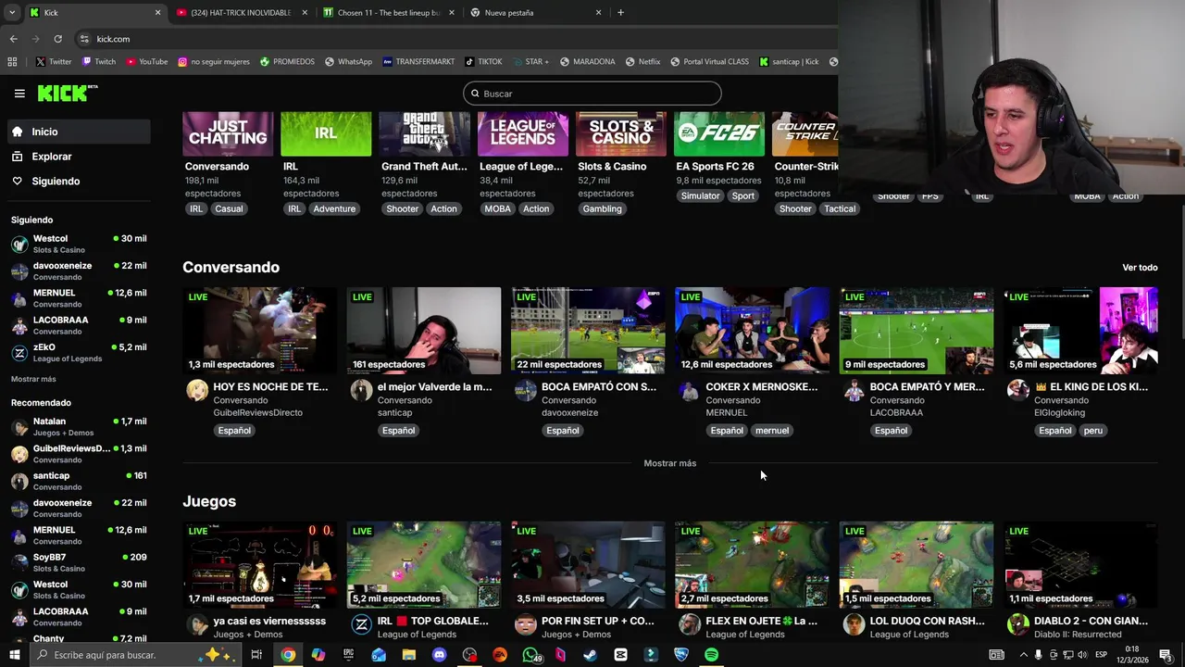Open the Twitch bookmark
The width and height of the screenshot is (1185, 667).
(99, 62)
